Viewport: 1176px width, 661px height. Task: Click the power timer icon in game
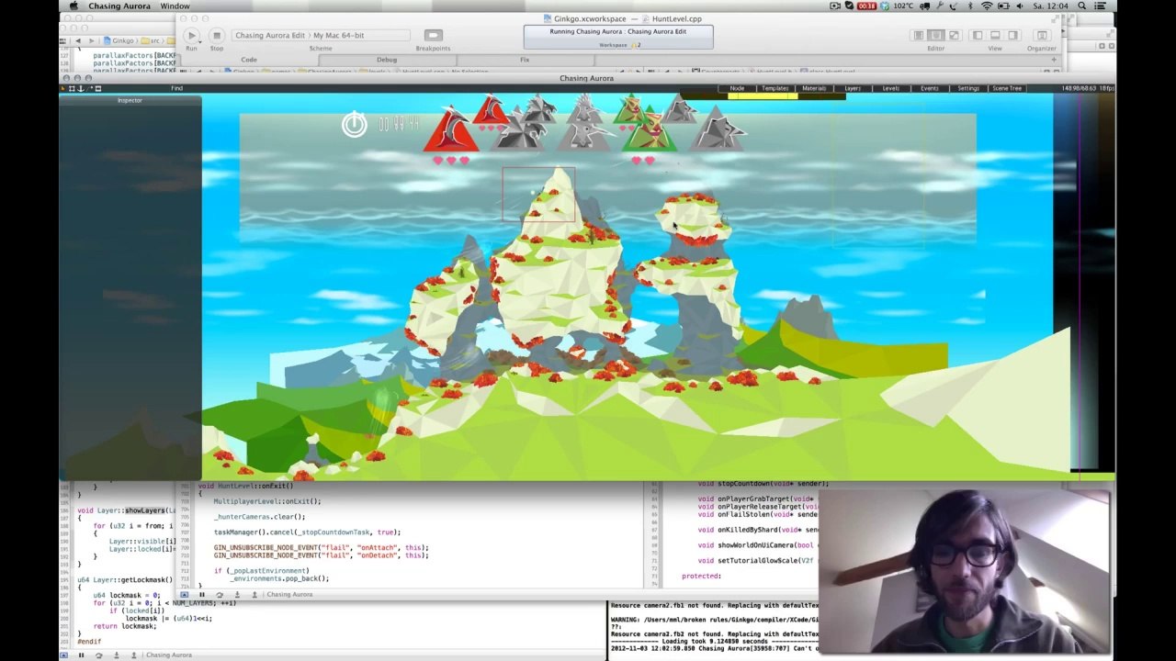[x=354, y=124]
